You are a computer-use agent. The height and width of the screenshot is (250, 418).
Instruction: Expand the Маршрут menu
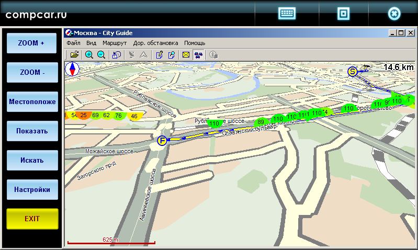click(115, 43)
